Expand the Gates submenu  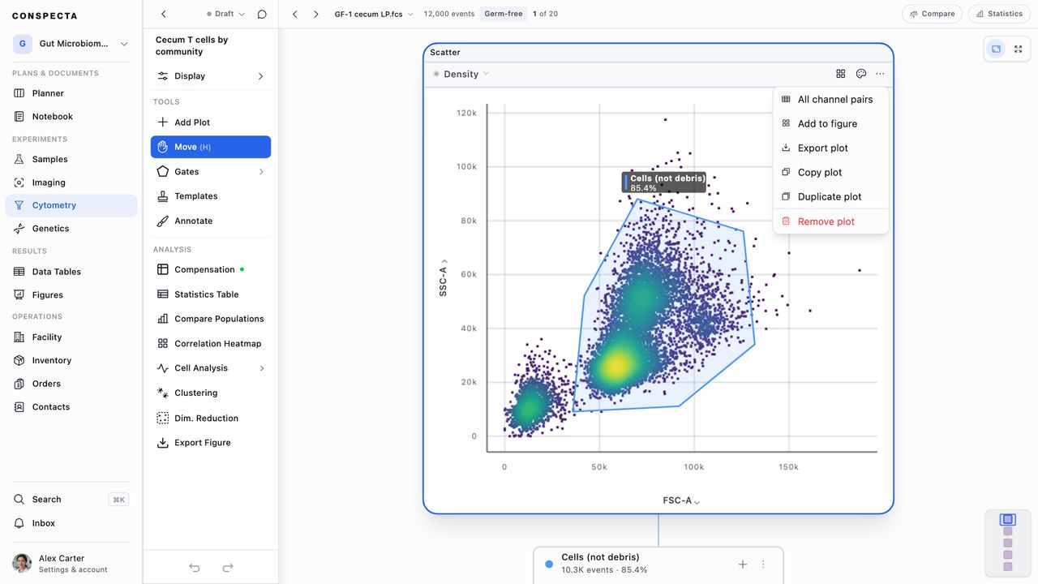click(211, 172)
